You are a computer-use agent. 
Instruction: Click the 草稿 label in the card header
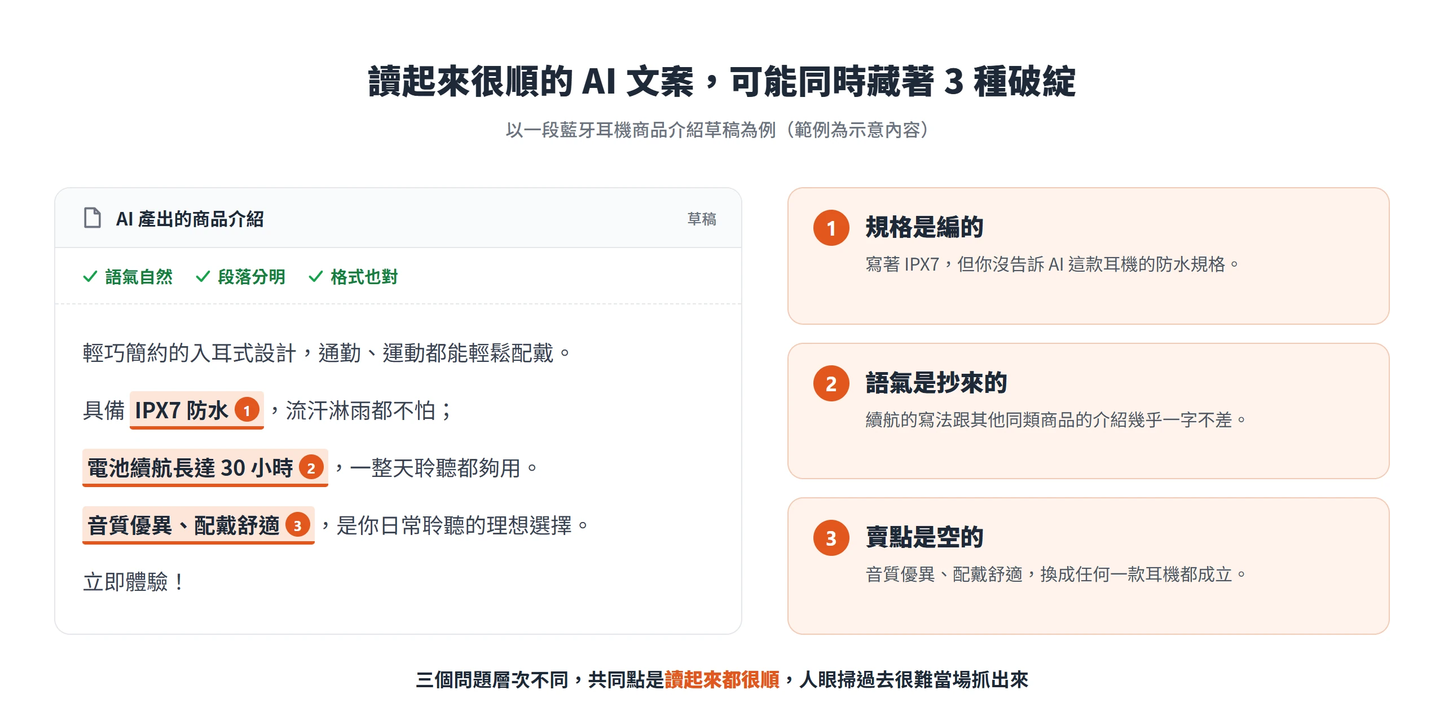pos(702,219)
